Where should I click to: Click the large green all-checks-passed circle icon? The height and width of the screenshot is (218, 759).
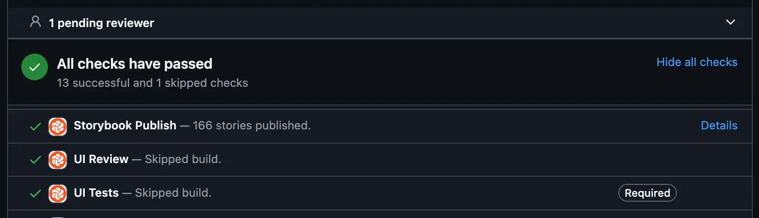[35, 67]
